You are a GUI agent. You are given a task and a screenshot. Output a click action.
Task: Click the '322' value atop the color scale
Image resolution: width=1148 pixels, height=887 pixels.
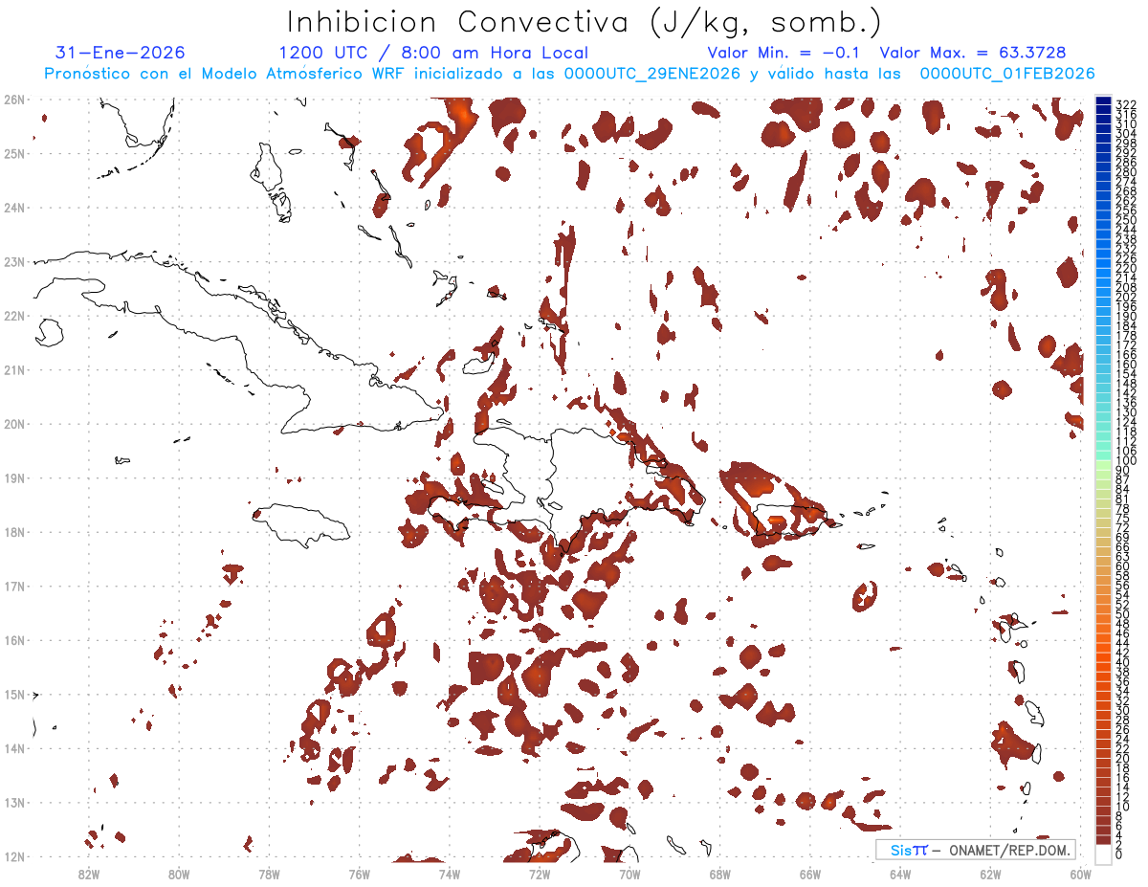coord(1126,104)
